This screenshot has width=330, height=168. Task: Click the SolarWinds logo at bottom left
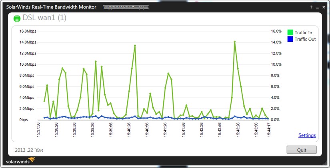[x=20, y=161]
